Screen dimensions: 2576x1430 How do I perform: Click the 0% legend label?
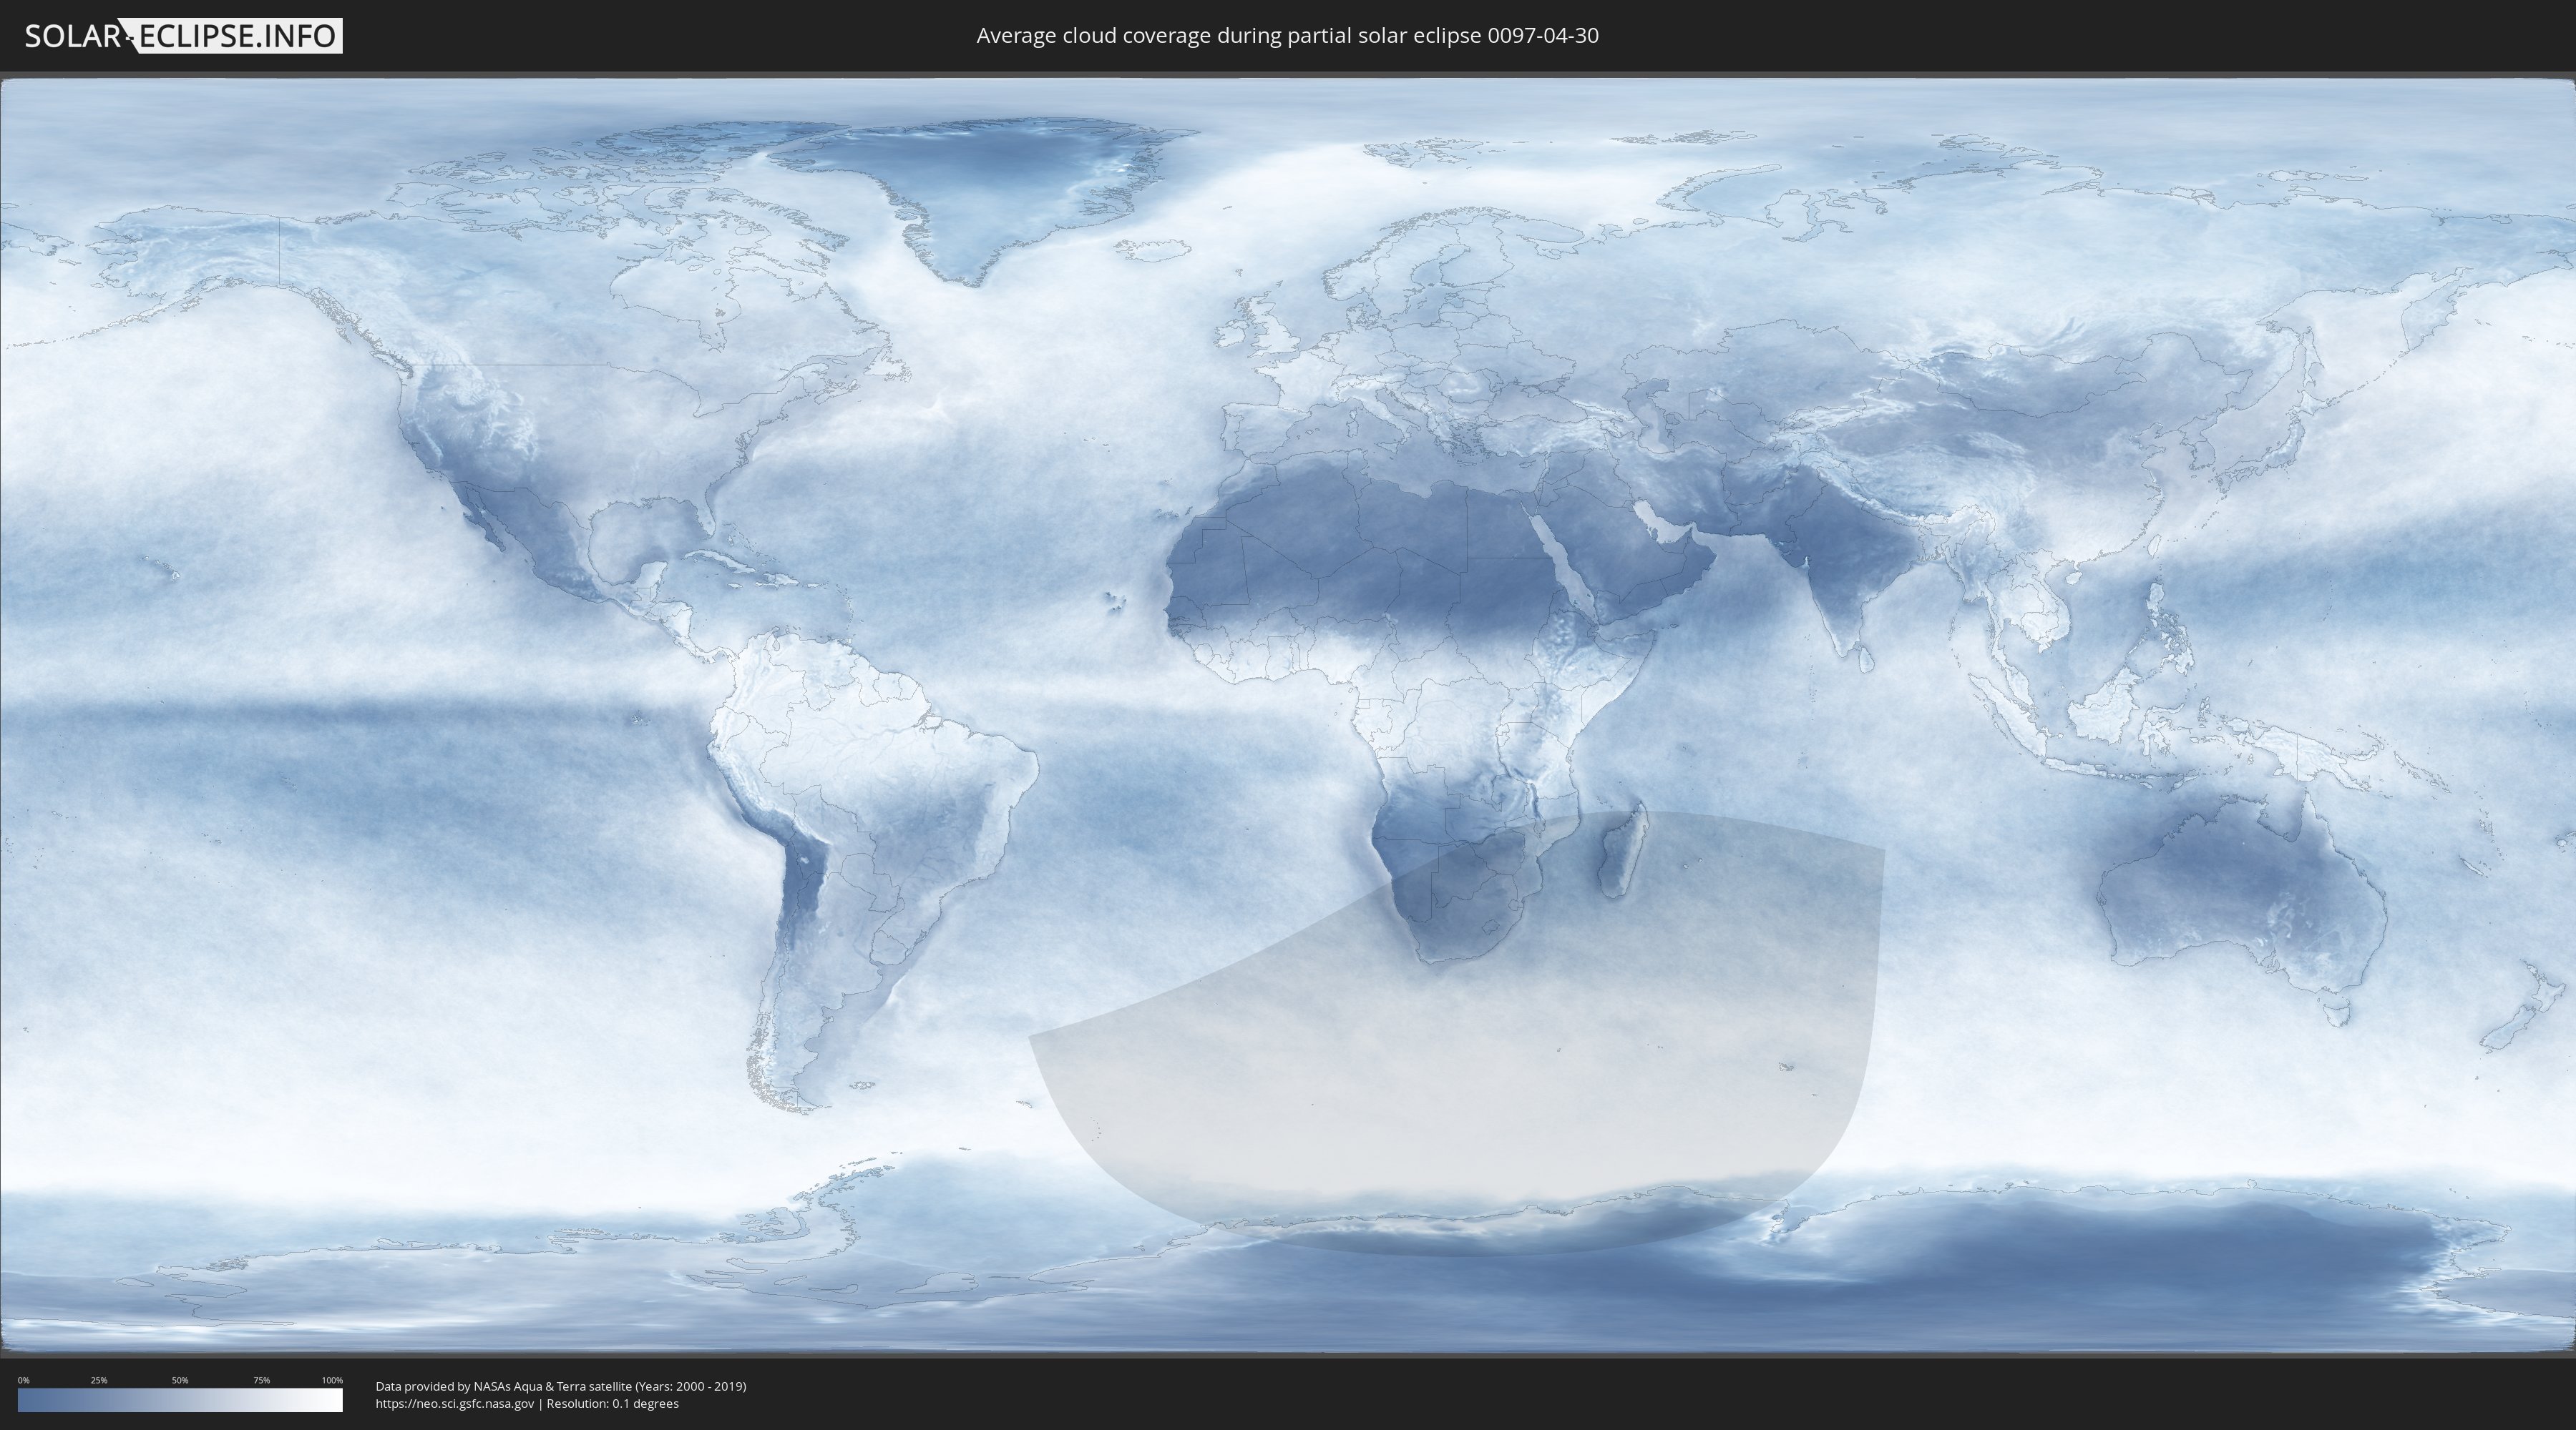click(x=23, y=1380)
